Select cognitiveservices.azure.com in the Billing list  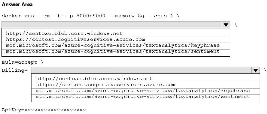106,85
